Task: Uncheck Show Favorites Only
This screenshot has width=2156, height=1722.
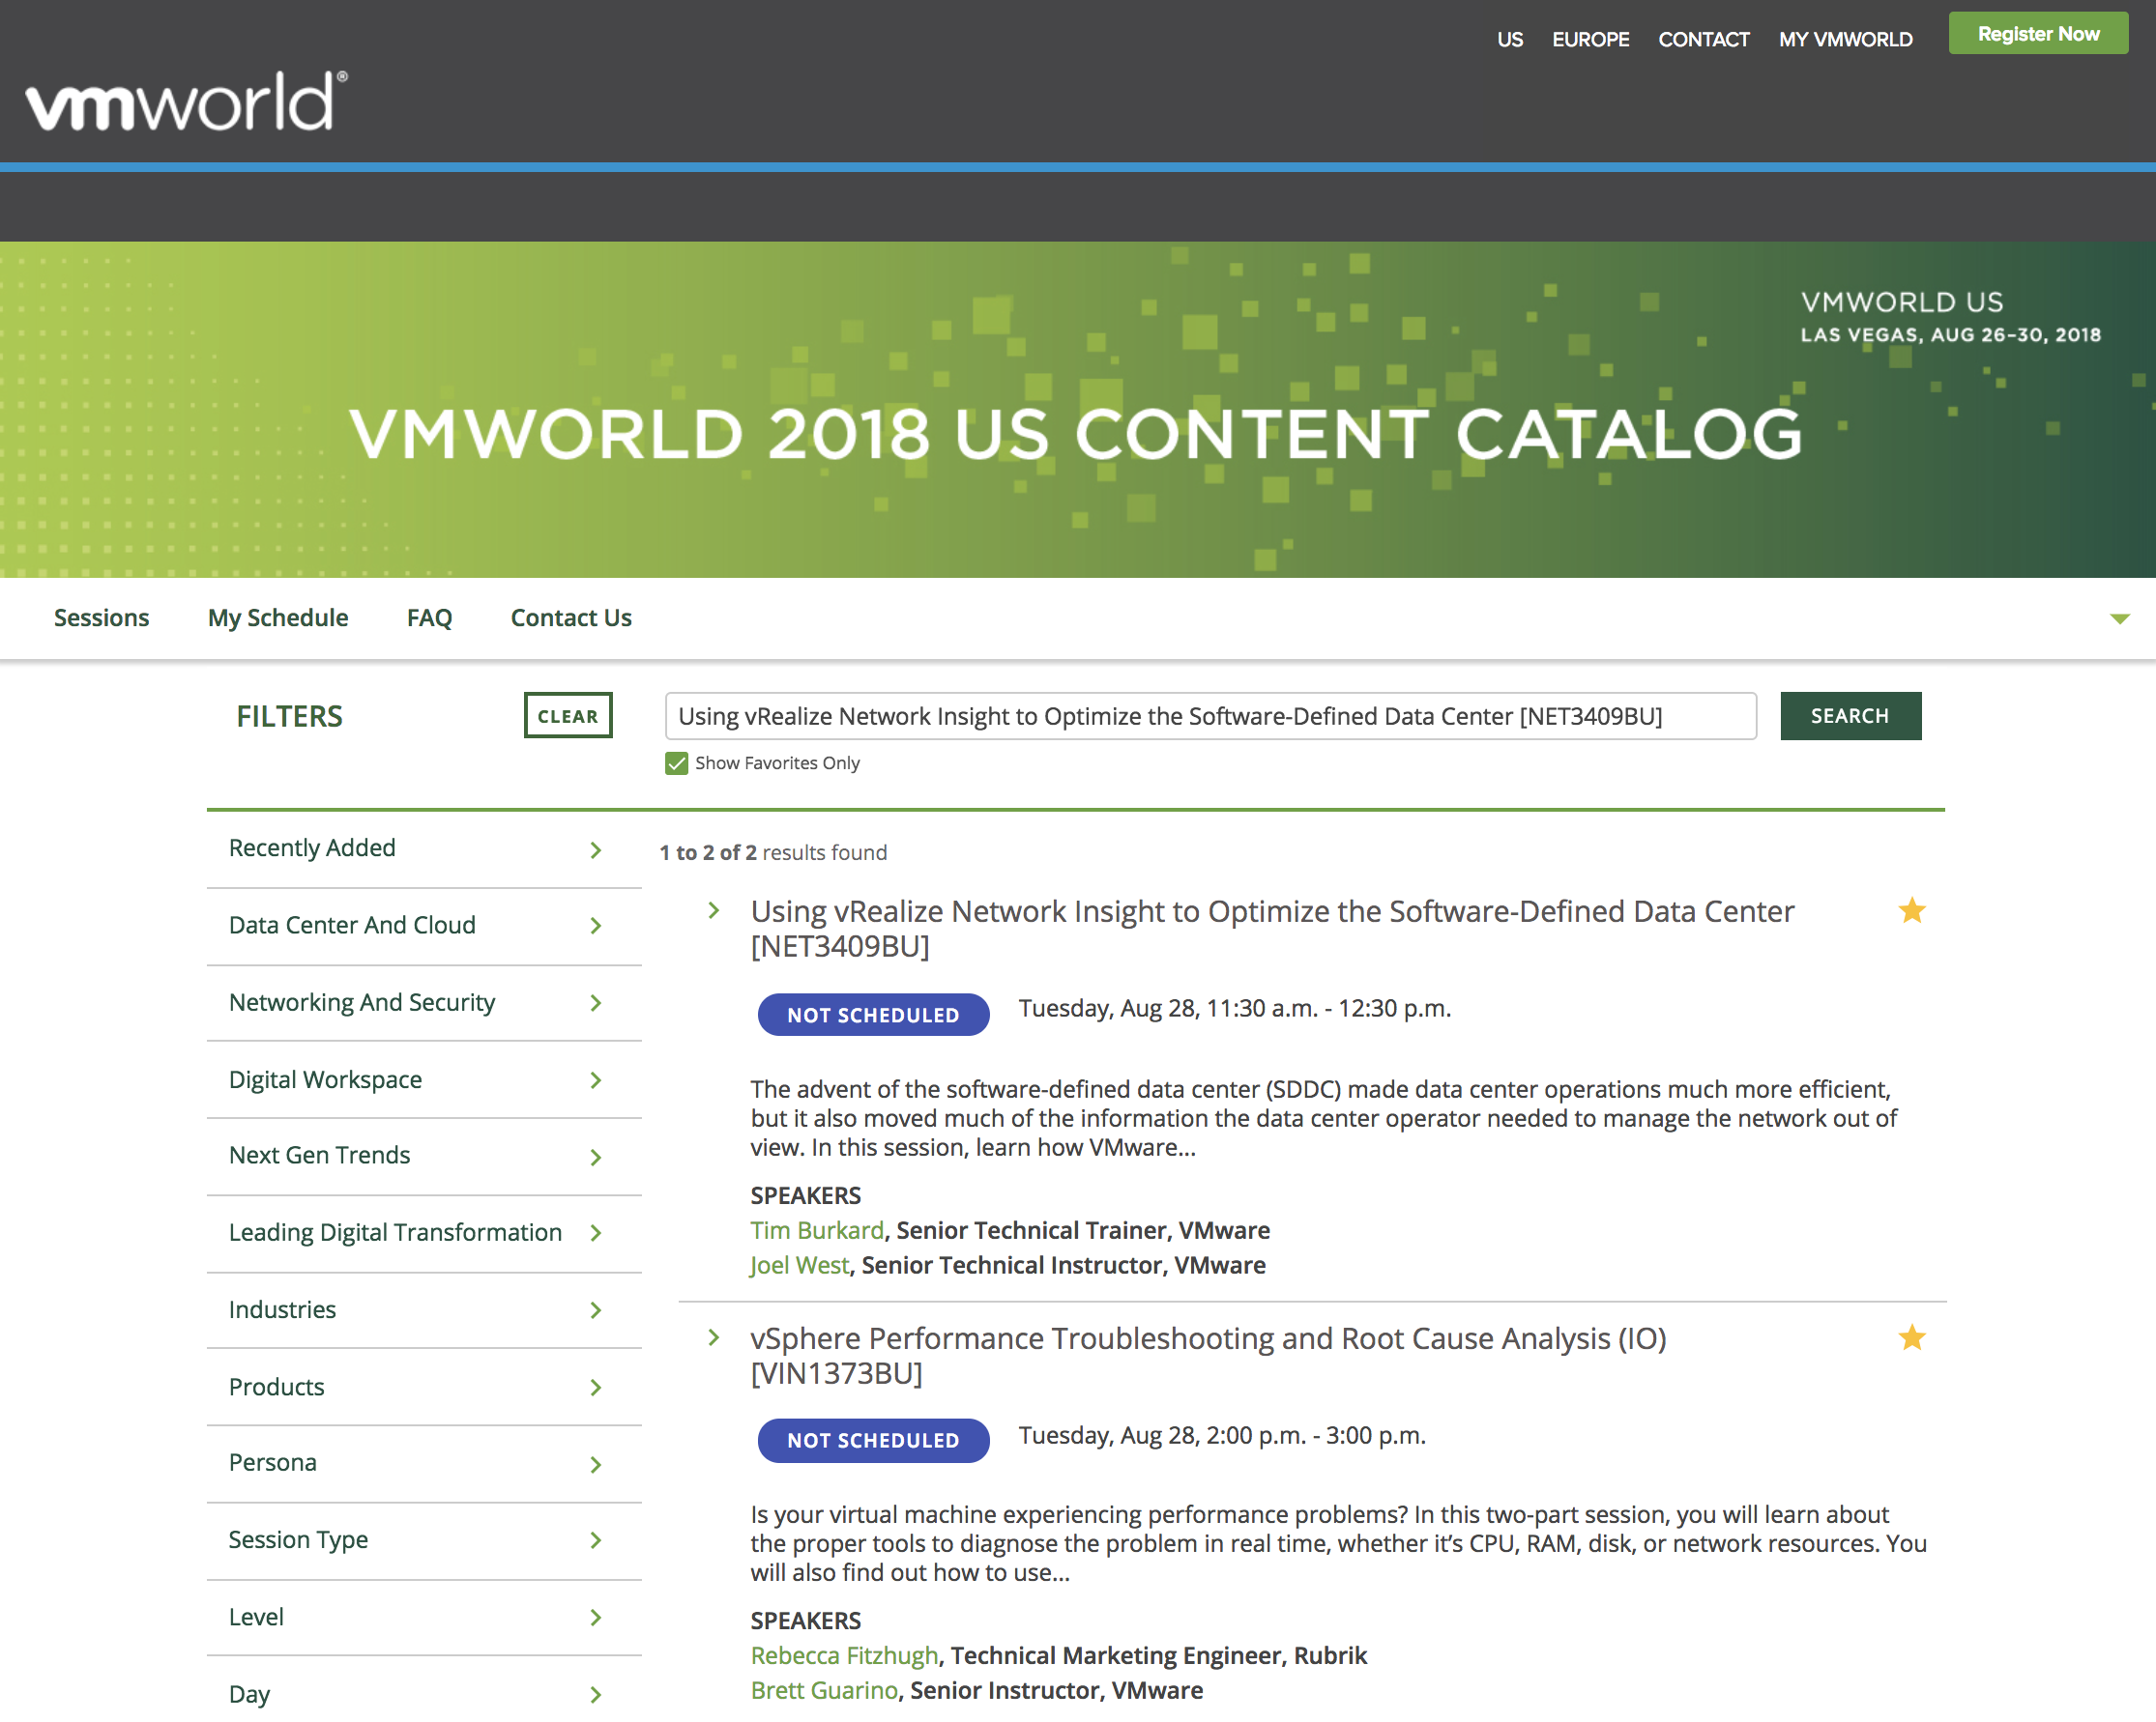Action: (677, 763)
